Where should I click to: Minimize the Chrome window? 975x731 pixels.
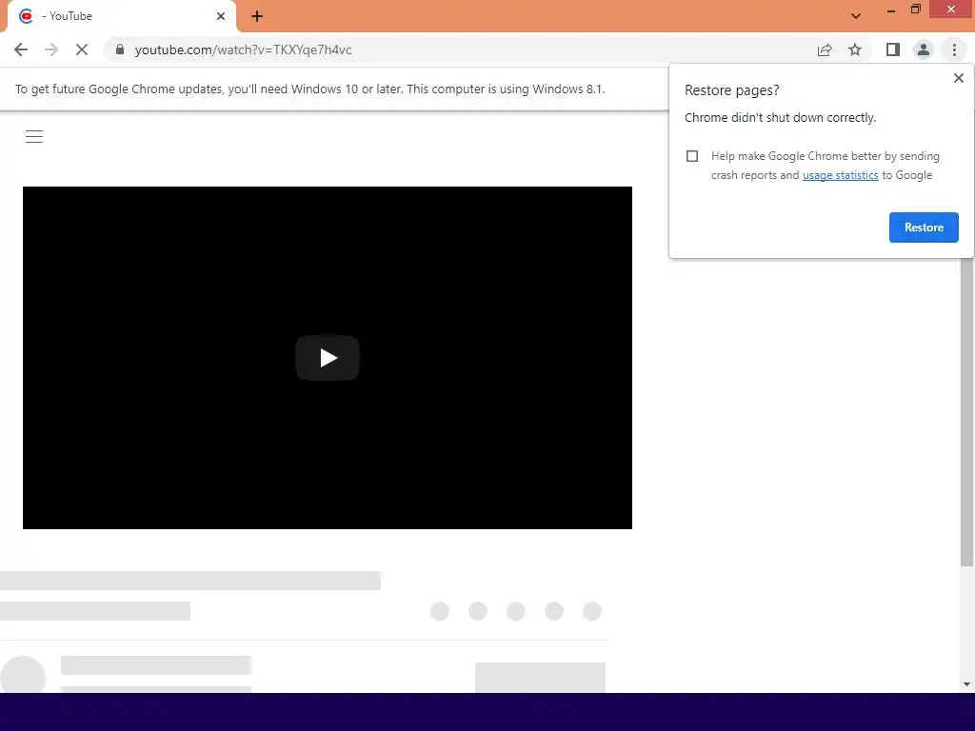(890, 10)
